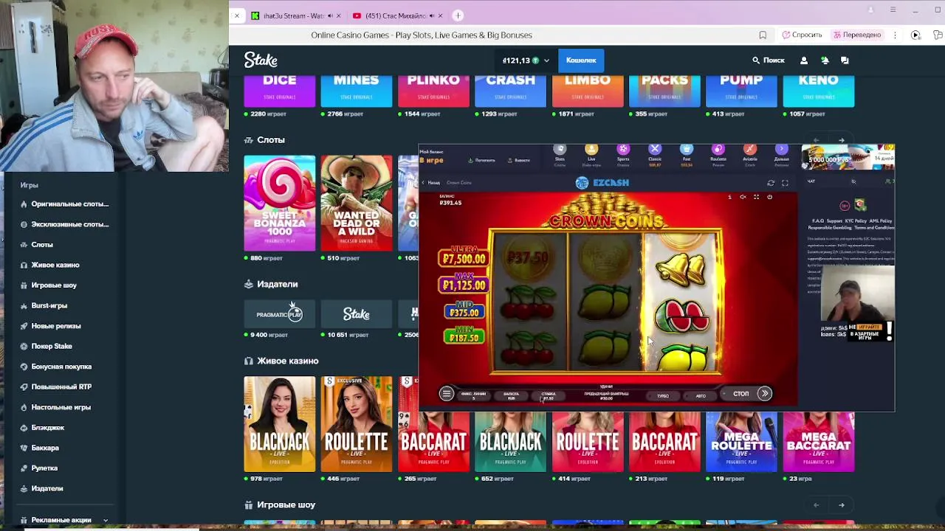Screen dimensions: 945x531
Task: Click Пополнить deposit in EZCASH header
Action: [x=481, y=160]
